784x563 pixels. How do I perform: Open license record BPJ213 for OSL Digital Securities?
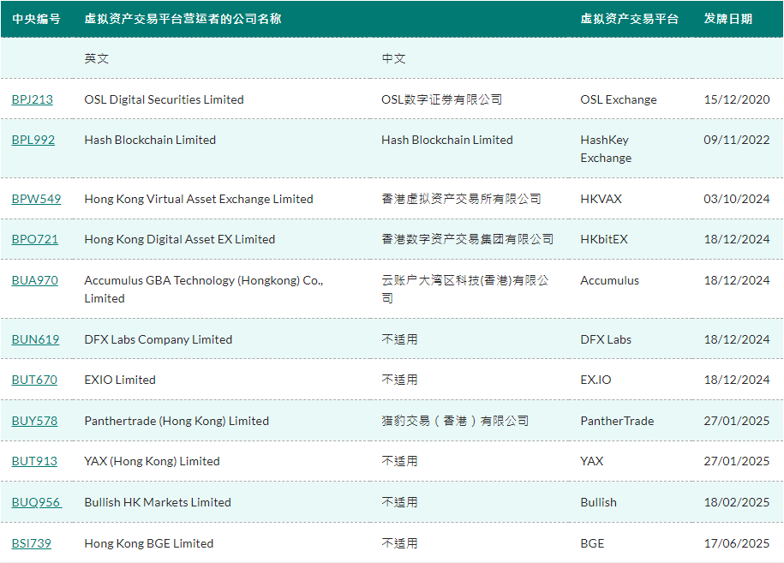34,99
